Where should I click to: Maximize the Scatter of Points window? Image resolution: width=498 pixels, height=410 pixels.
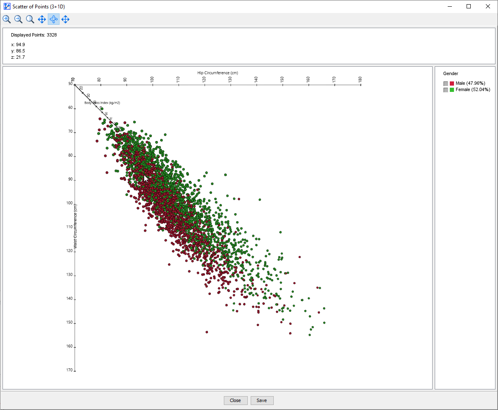[x=469, y=6]
